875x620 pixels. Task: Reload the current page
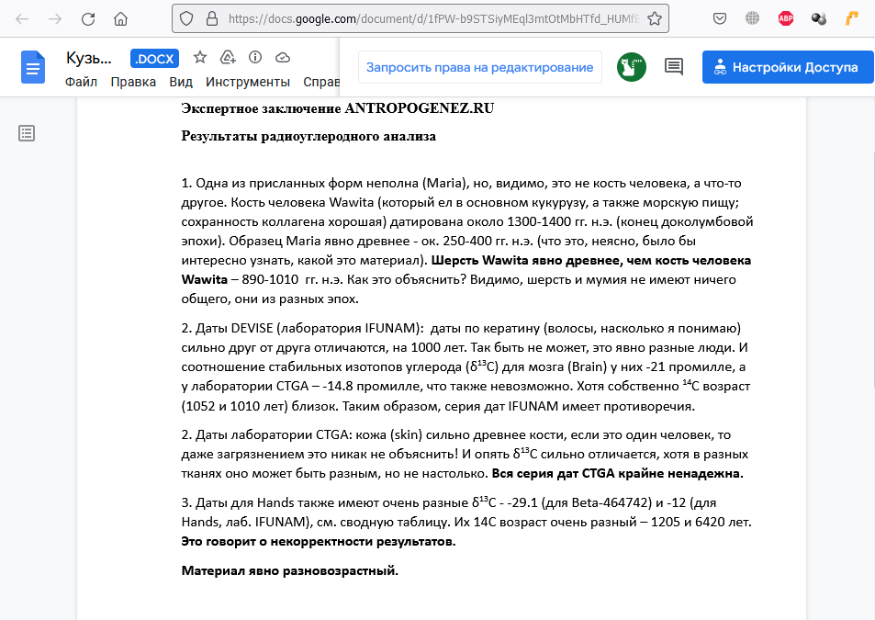pos(88,19)
